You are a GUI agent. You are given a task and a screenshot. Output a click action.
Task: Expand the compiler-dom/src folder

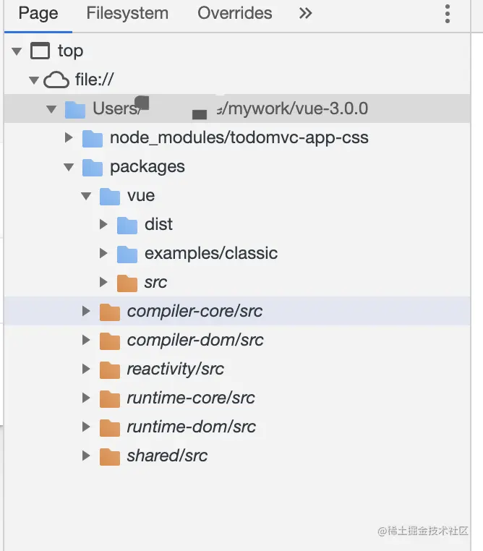(x=86, y=340)
